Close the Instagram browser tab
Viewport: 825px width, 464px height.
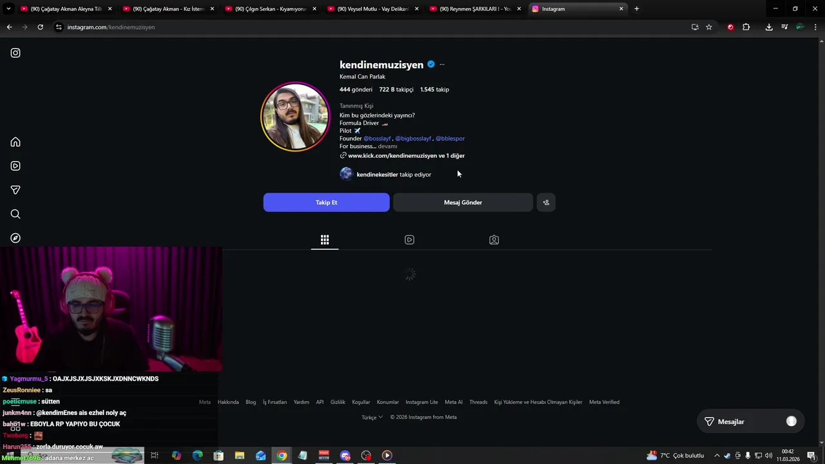point(621,9)
